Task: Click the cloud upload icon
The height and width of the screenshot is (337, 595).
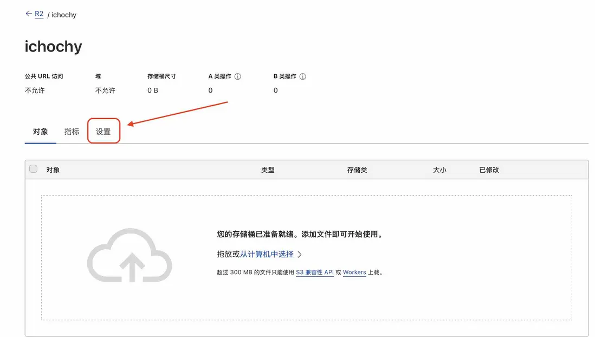Action: tap(130, 255)
